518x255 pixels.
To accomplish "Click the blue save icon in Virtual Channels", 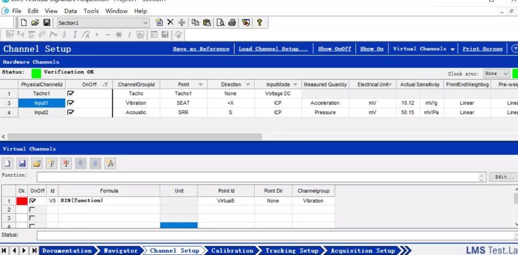I will point(22,163).
